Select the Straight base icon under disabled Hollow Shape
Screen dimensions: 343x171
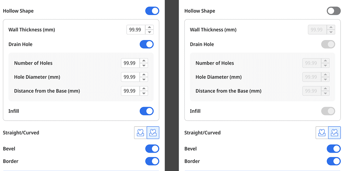[322, 133]
